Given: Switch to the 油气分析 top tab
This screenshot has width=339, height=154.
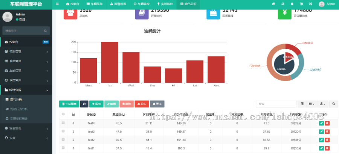Looking at the screenshot, I should tap(188, 4).
